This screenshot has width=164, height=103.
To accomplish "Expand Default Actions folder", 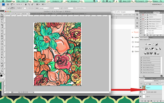I will tap(145, 15).
